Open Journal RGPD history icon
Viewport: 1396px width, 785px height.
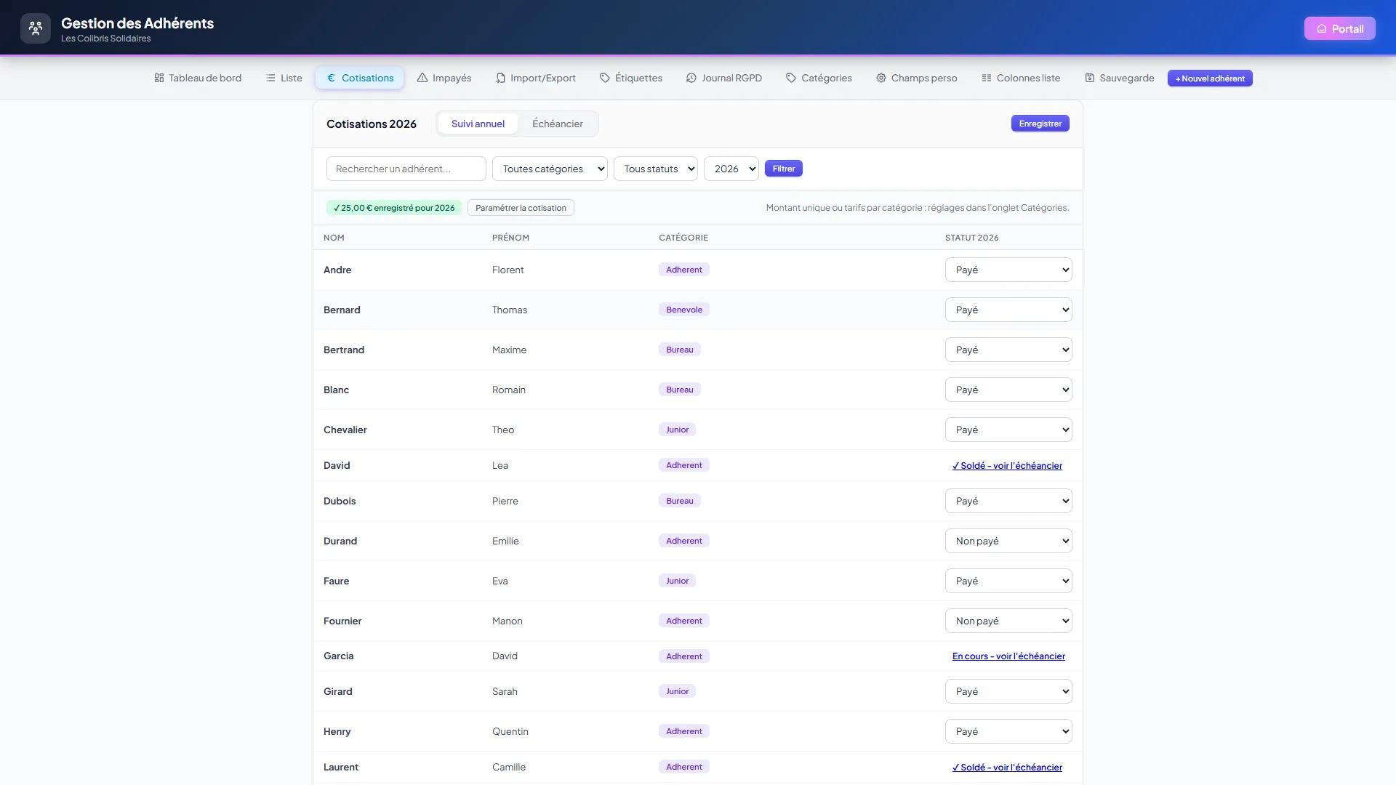click(691, 78)
